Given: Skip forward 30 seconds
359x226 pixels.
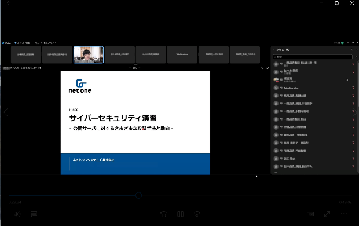Looking at the screenshot, I should tap(197, 214).
